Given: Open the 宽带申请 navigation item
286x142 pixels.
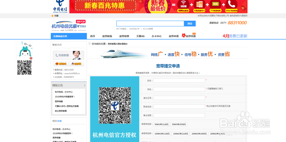Looking at the screenshot, I should [174, 36].
